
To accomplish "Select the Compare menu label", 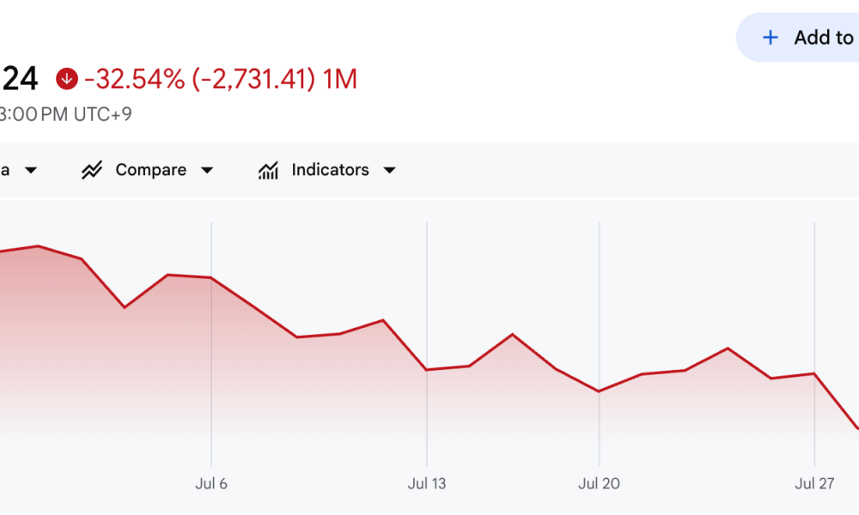I will point(150,170).
